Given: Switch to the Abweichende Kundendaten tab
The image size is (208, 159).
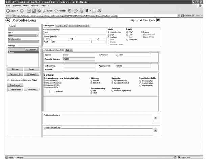Looking at the screenshot, I should pyautogui.click(x=79, y=26).
